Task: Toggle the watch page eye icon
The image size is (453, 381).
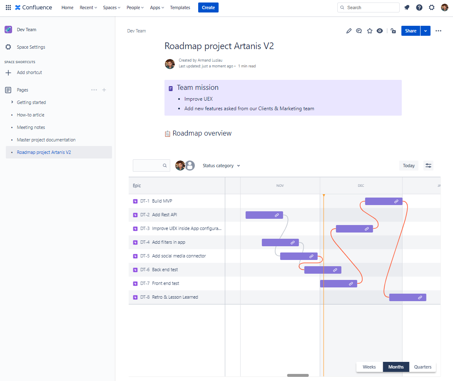Action: (380, 31)
